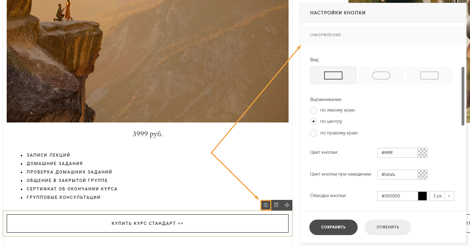The image size is (470, 246).
Task: Select the pill-shaped rounded button style
Action: (381, 75)
